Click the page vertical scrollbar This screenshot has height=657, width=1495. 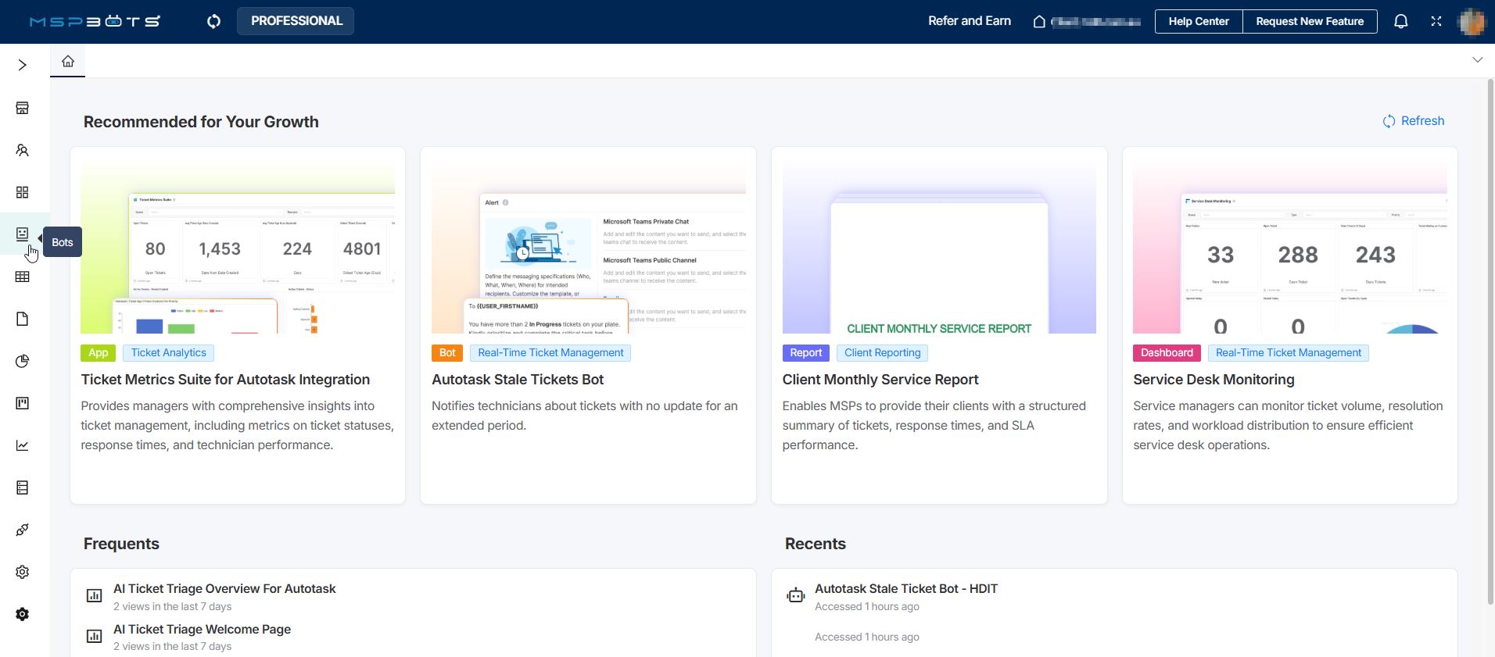pos(1490,344)
